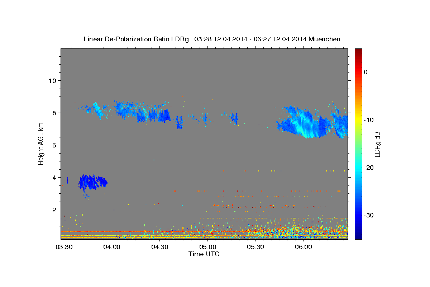430x287 pixels.
Task: Click the 'Height AGL km' axis title
Action: [x=41, y=143]
